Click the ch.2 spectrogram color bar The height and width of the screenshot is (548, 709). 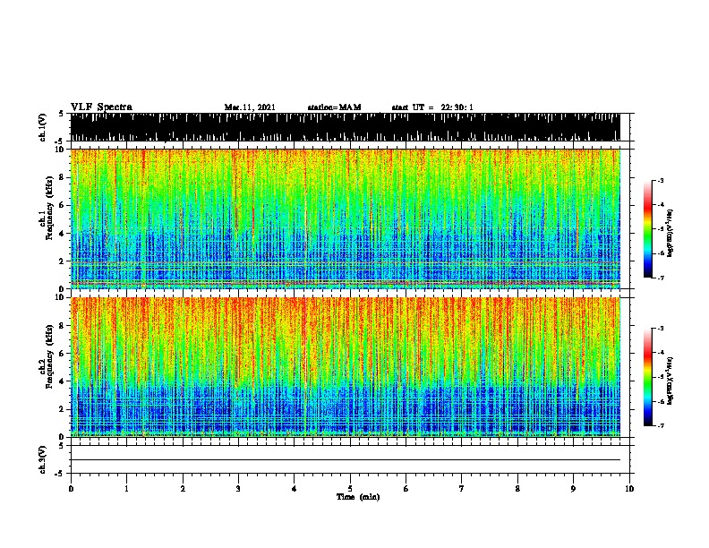[x=648, y=377]
